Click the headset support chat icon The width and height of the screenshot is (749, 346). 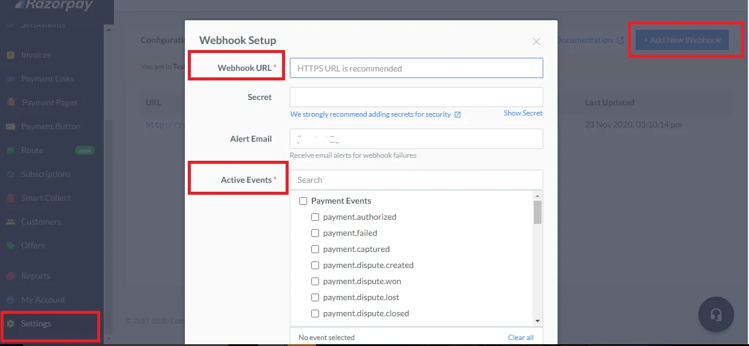(x=716, y=314)
